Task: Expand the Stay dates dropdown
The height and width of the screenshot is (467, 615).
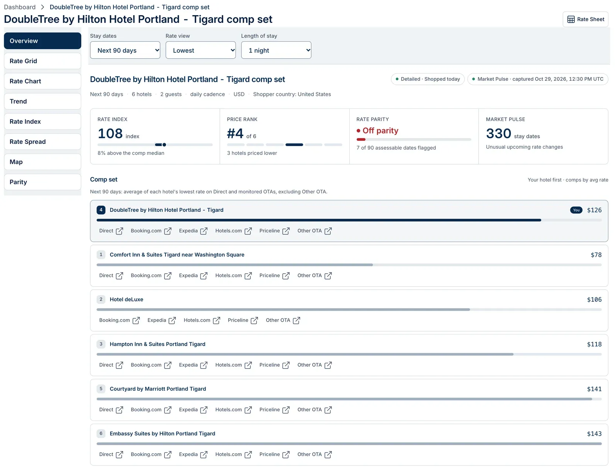Action: (125, 50)
